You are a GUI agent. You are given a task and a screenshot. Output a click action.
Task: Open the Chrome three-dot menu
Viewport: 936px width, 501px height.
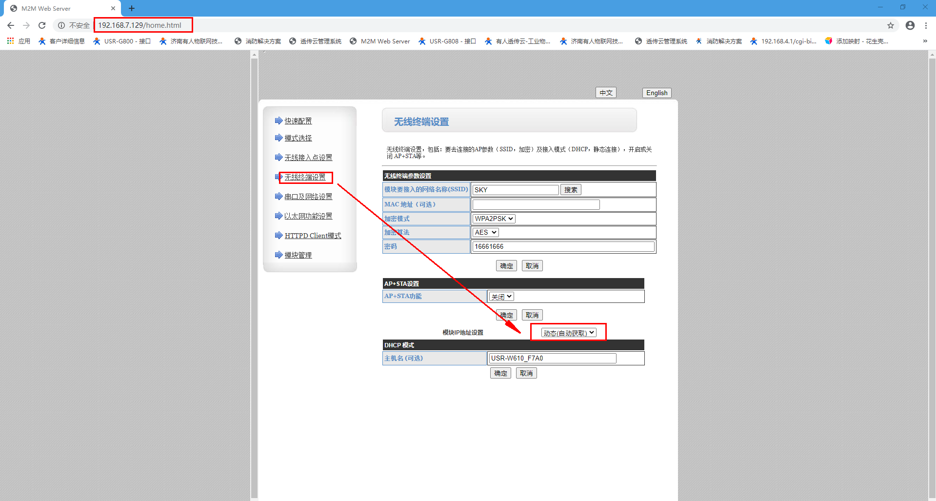(926, 25)
